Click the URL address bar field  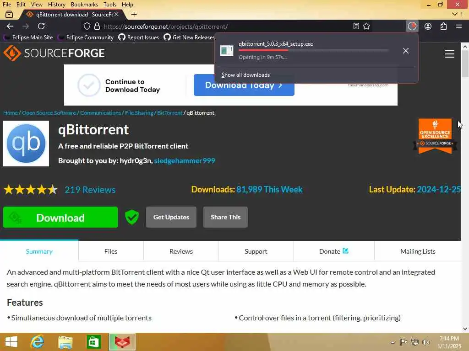(227, 26)
